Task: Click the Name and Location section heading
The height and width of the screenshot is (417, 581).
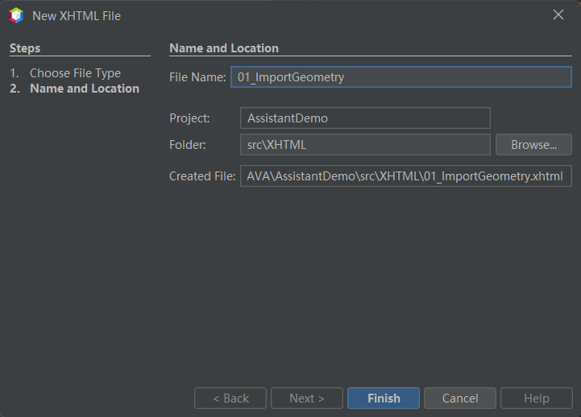Action: [224, 48]
